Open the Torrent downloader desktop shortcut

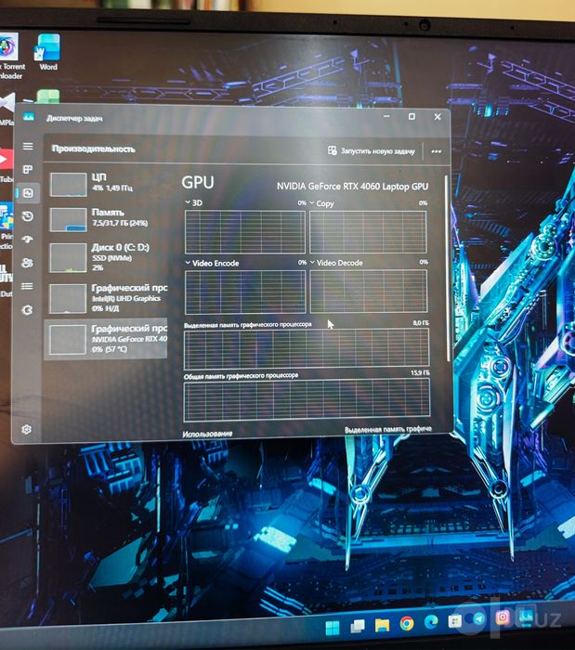[10, 56]
